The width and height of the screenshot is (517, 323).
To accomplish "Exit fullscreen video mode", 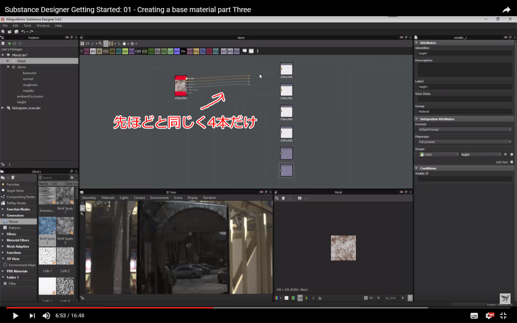I will click(x=503, y=316).
